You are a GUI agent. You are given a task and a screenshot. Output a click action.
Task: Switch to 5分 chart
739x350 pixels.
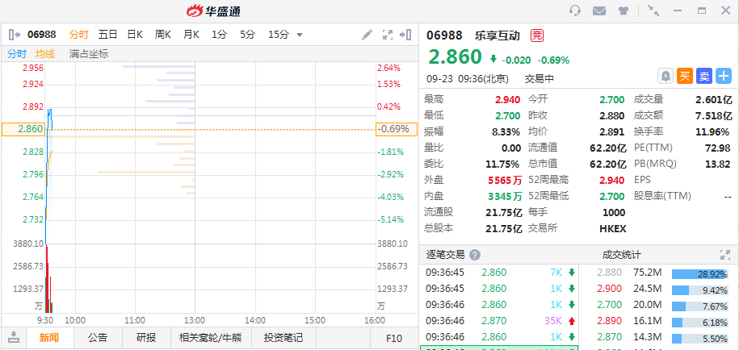[x=247, y=35]
